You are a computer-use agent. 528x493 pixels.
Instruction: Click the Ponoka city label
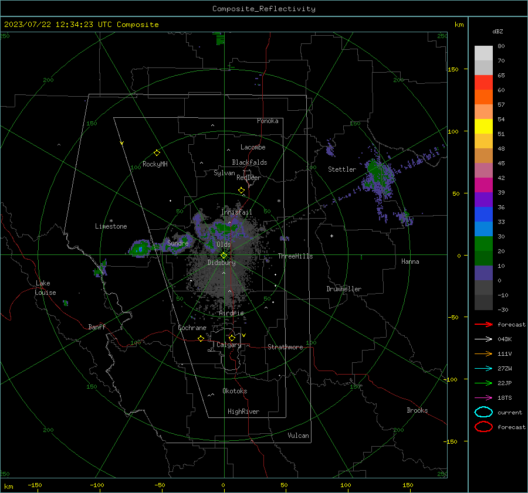(x=268, y=121)
